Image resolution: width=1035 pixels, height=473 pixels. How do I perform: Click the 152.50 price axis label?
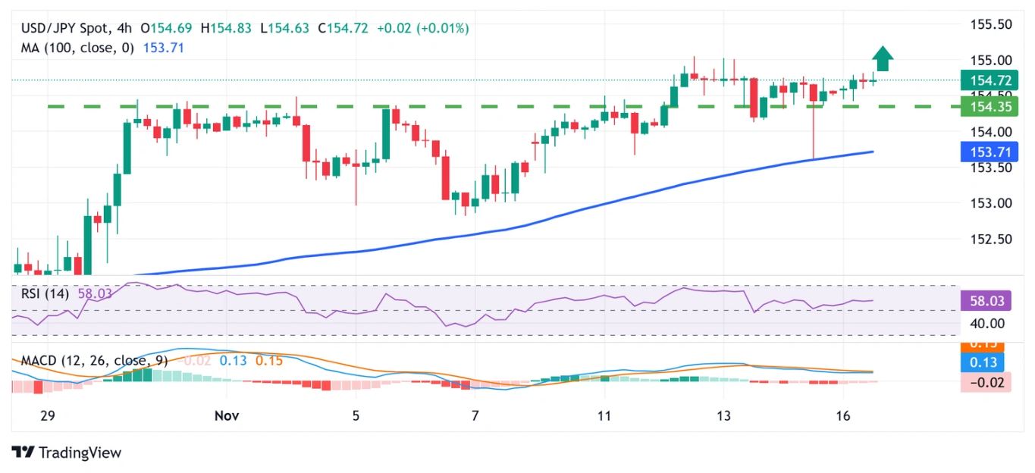click(991, 239)
